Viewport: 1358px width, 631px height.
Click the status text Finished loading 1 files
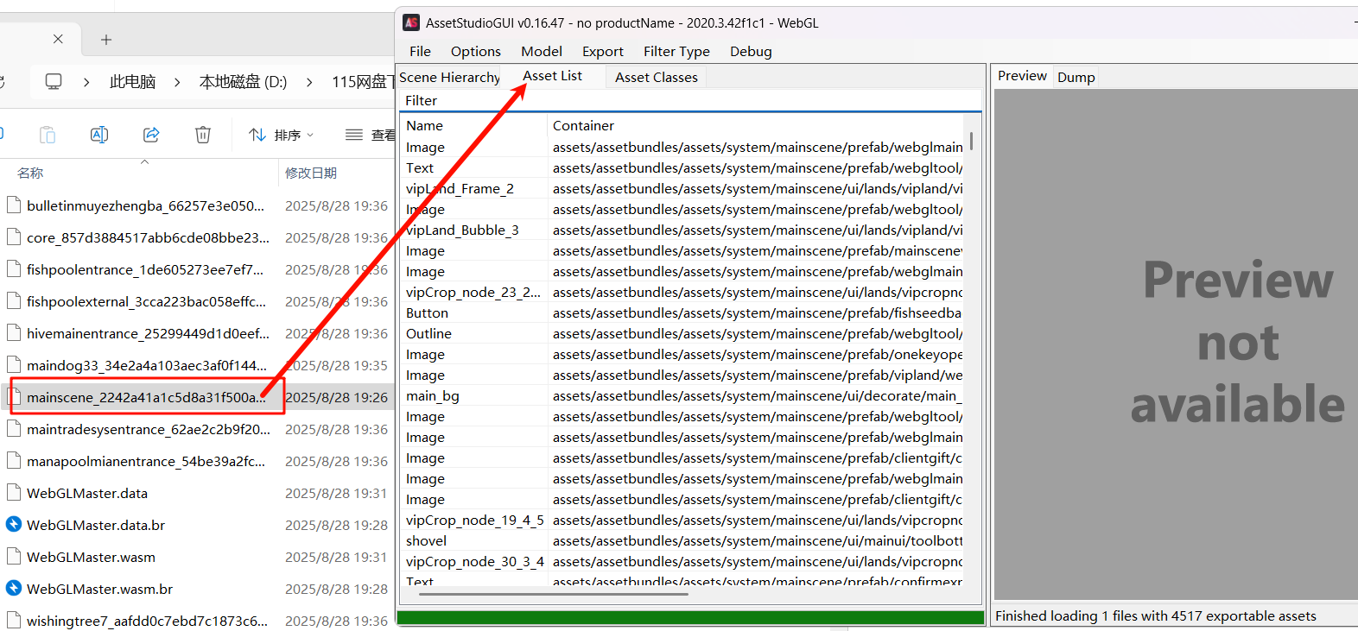click(1155, 616)
